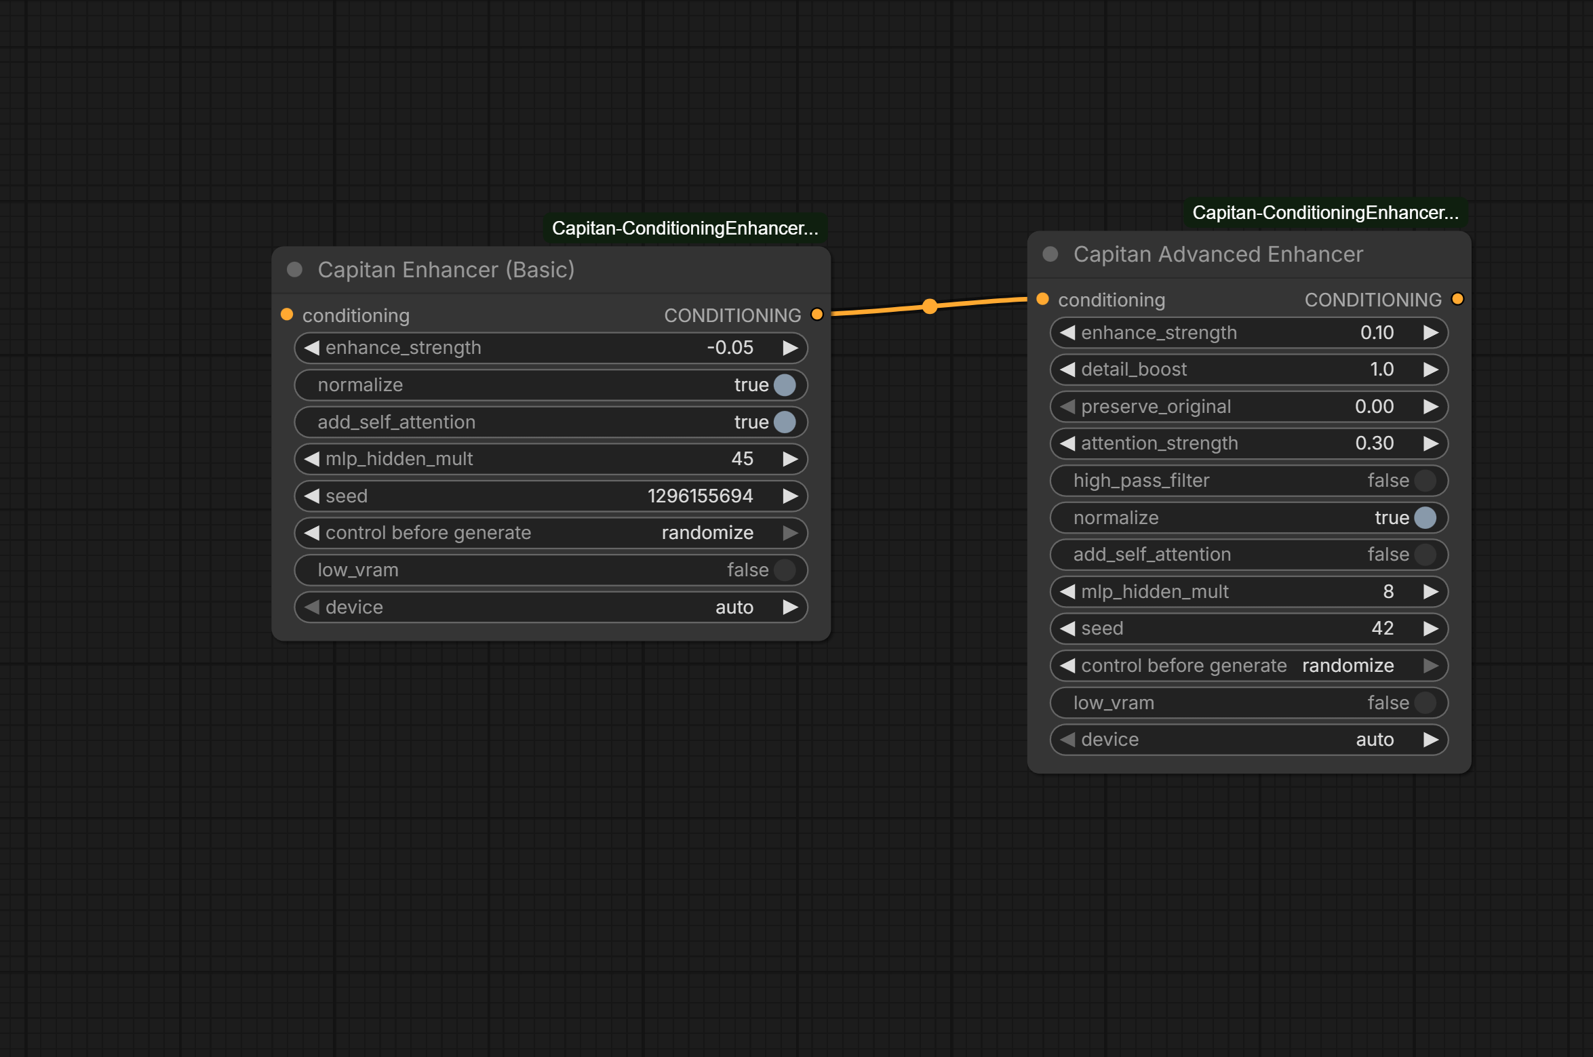Click the Capitan-ConditioningEnhancer badge above Advanced node
The height and width of the screenshot is (1057, 1593).
pyautogui.click(x=1325, y=213)
